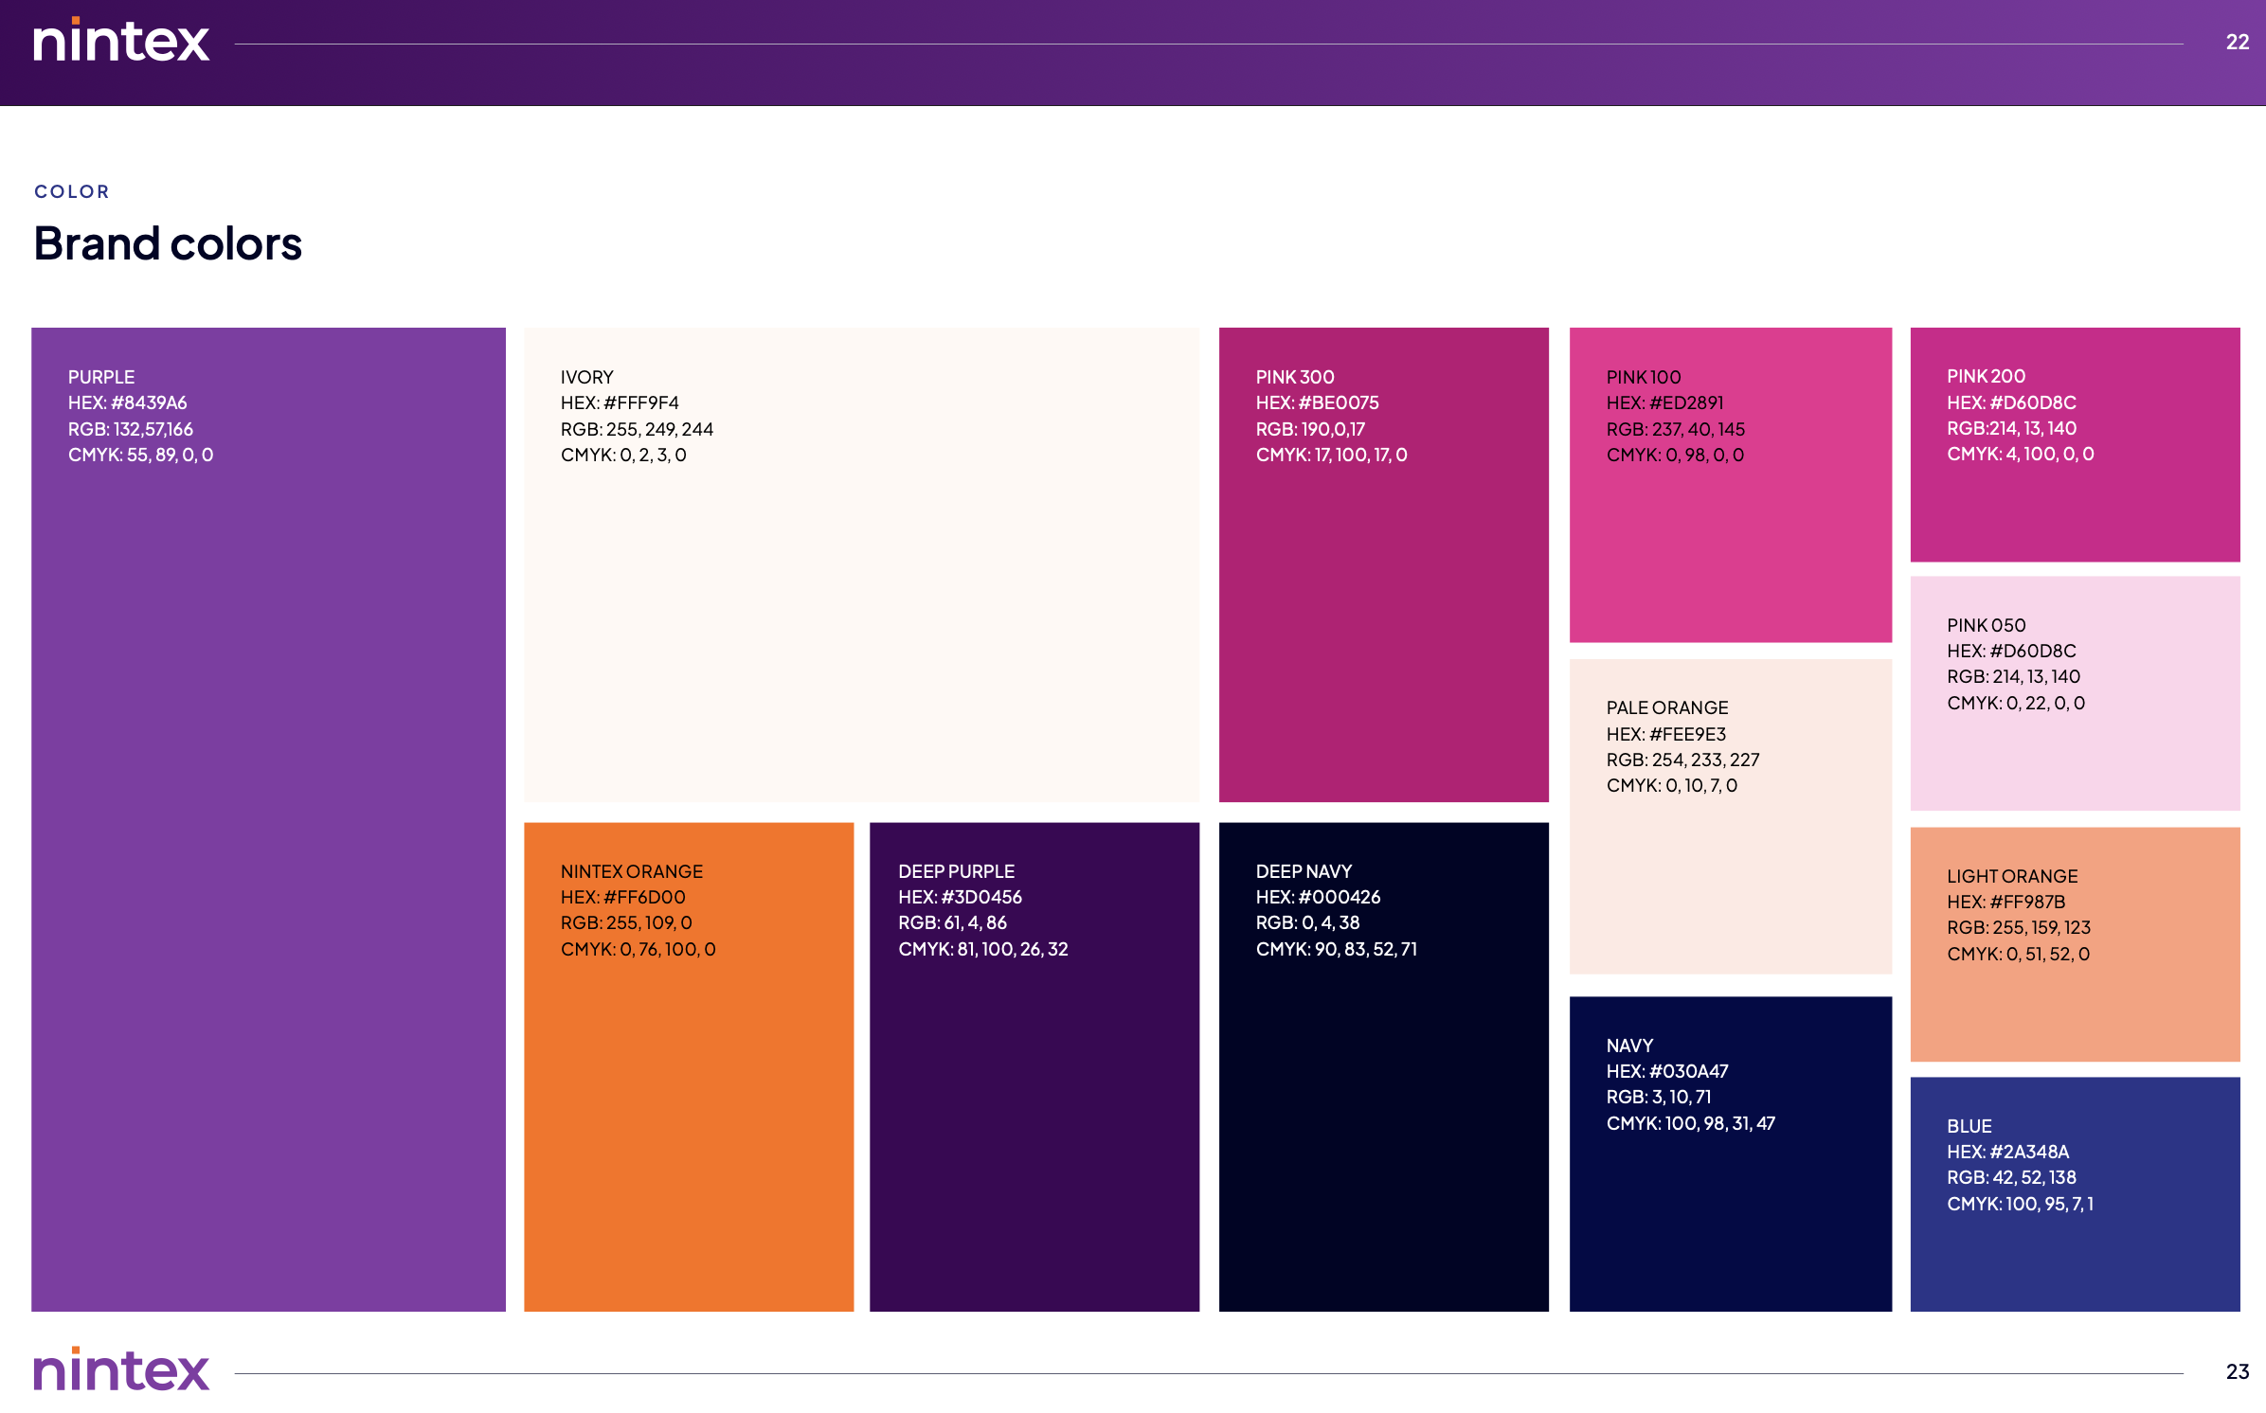Select the Pink 050 light swatch
This screenshot has width=2266, height=1413.
[2075, 758]
